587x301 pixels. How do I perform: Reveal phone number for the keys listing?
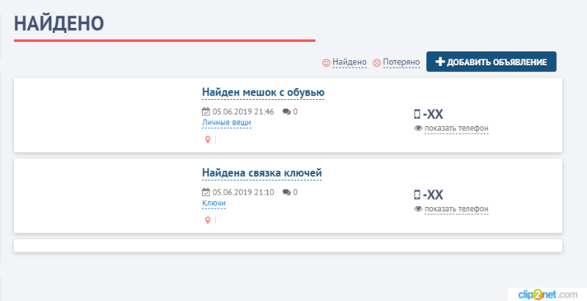[456, 209]
